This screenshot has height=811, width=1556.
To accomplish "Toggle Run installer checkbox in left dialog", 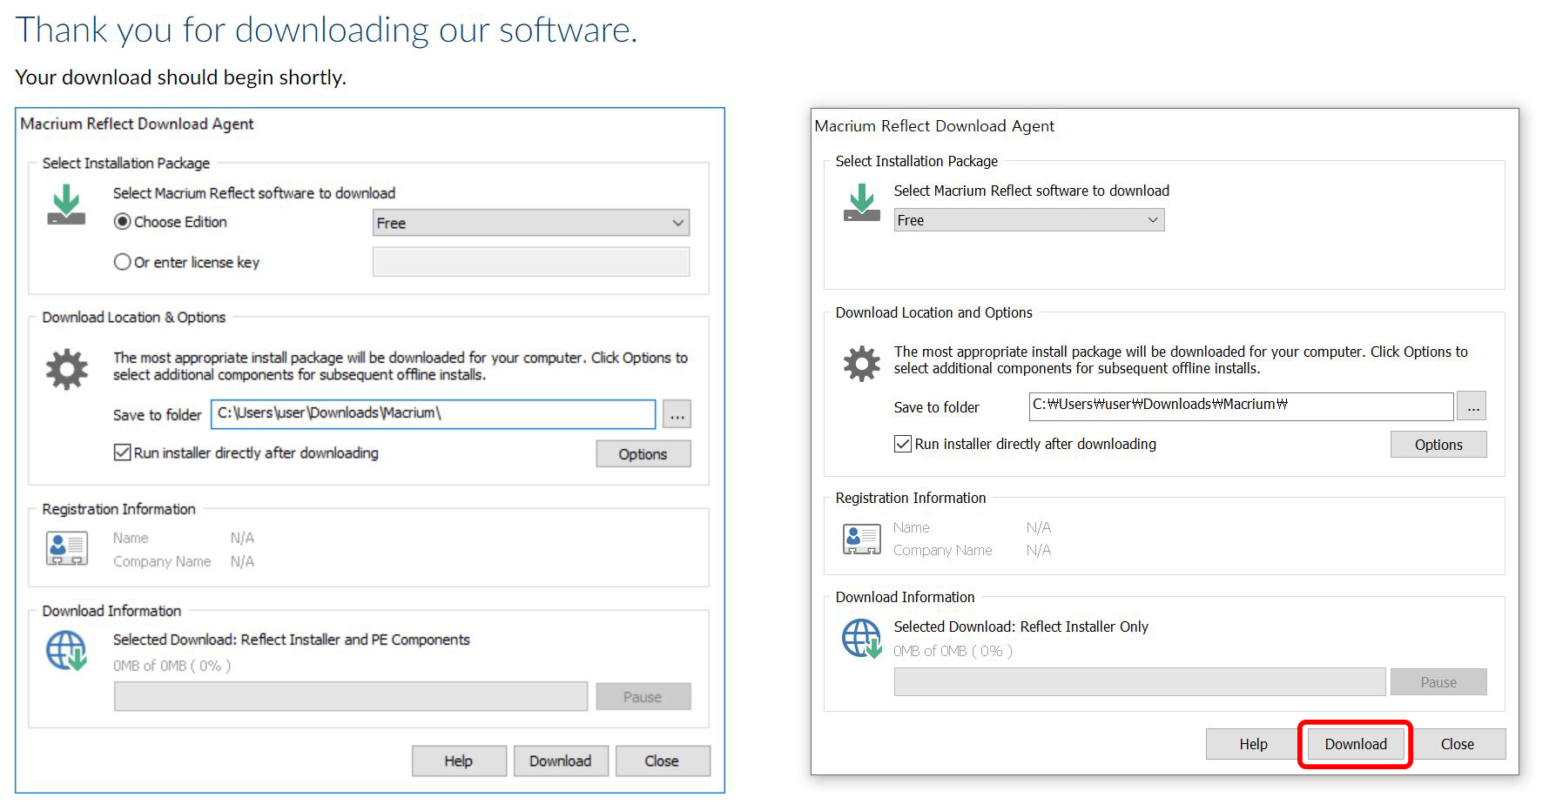I will [x=123, y=452].
